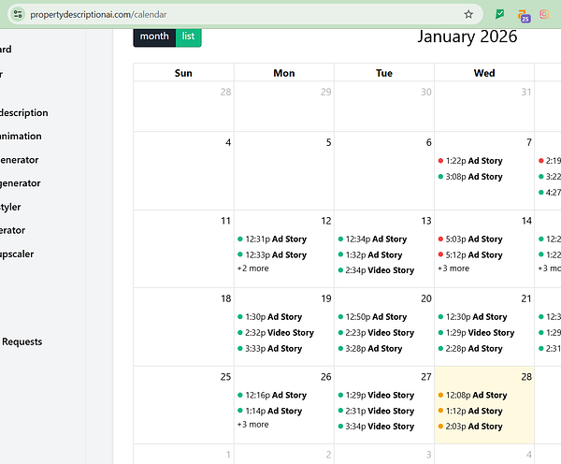561x464 pixels.
Task: Open 12:50p Ad Story on January 20
Action: pyautogui.click(x=372, y=317)
